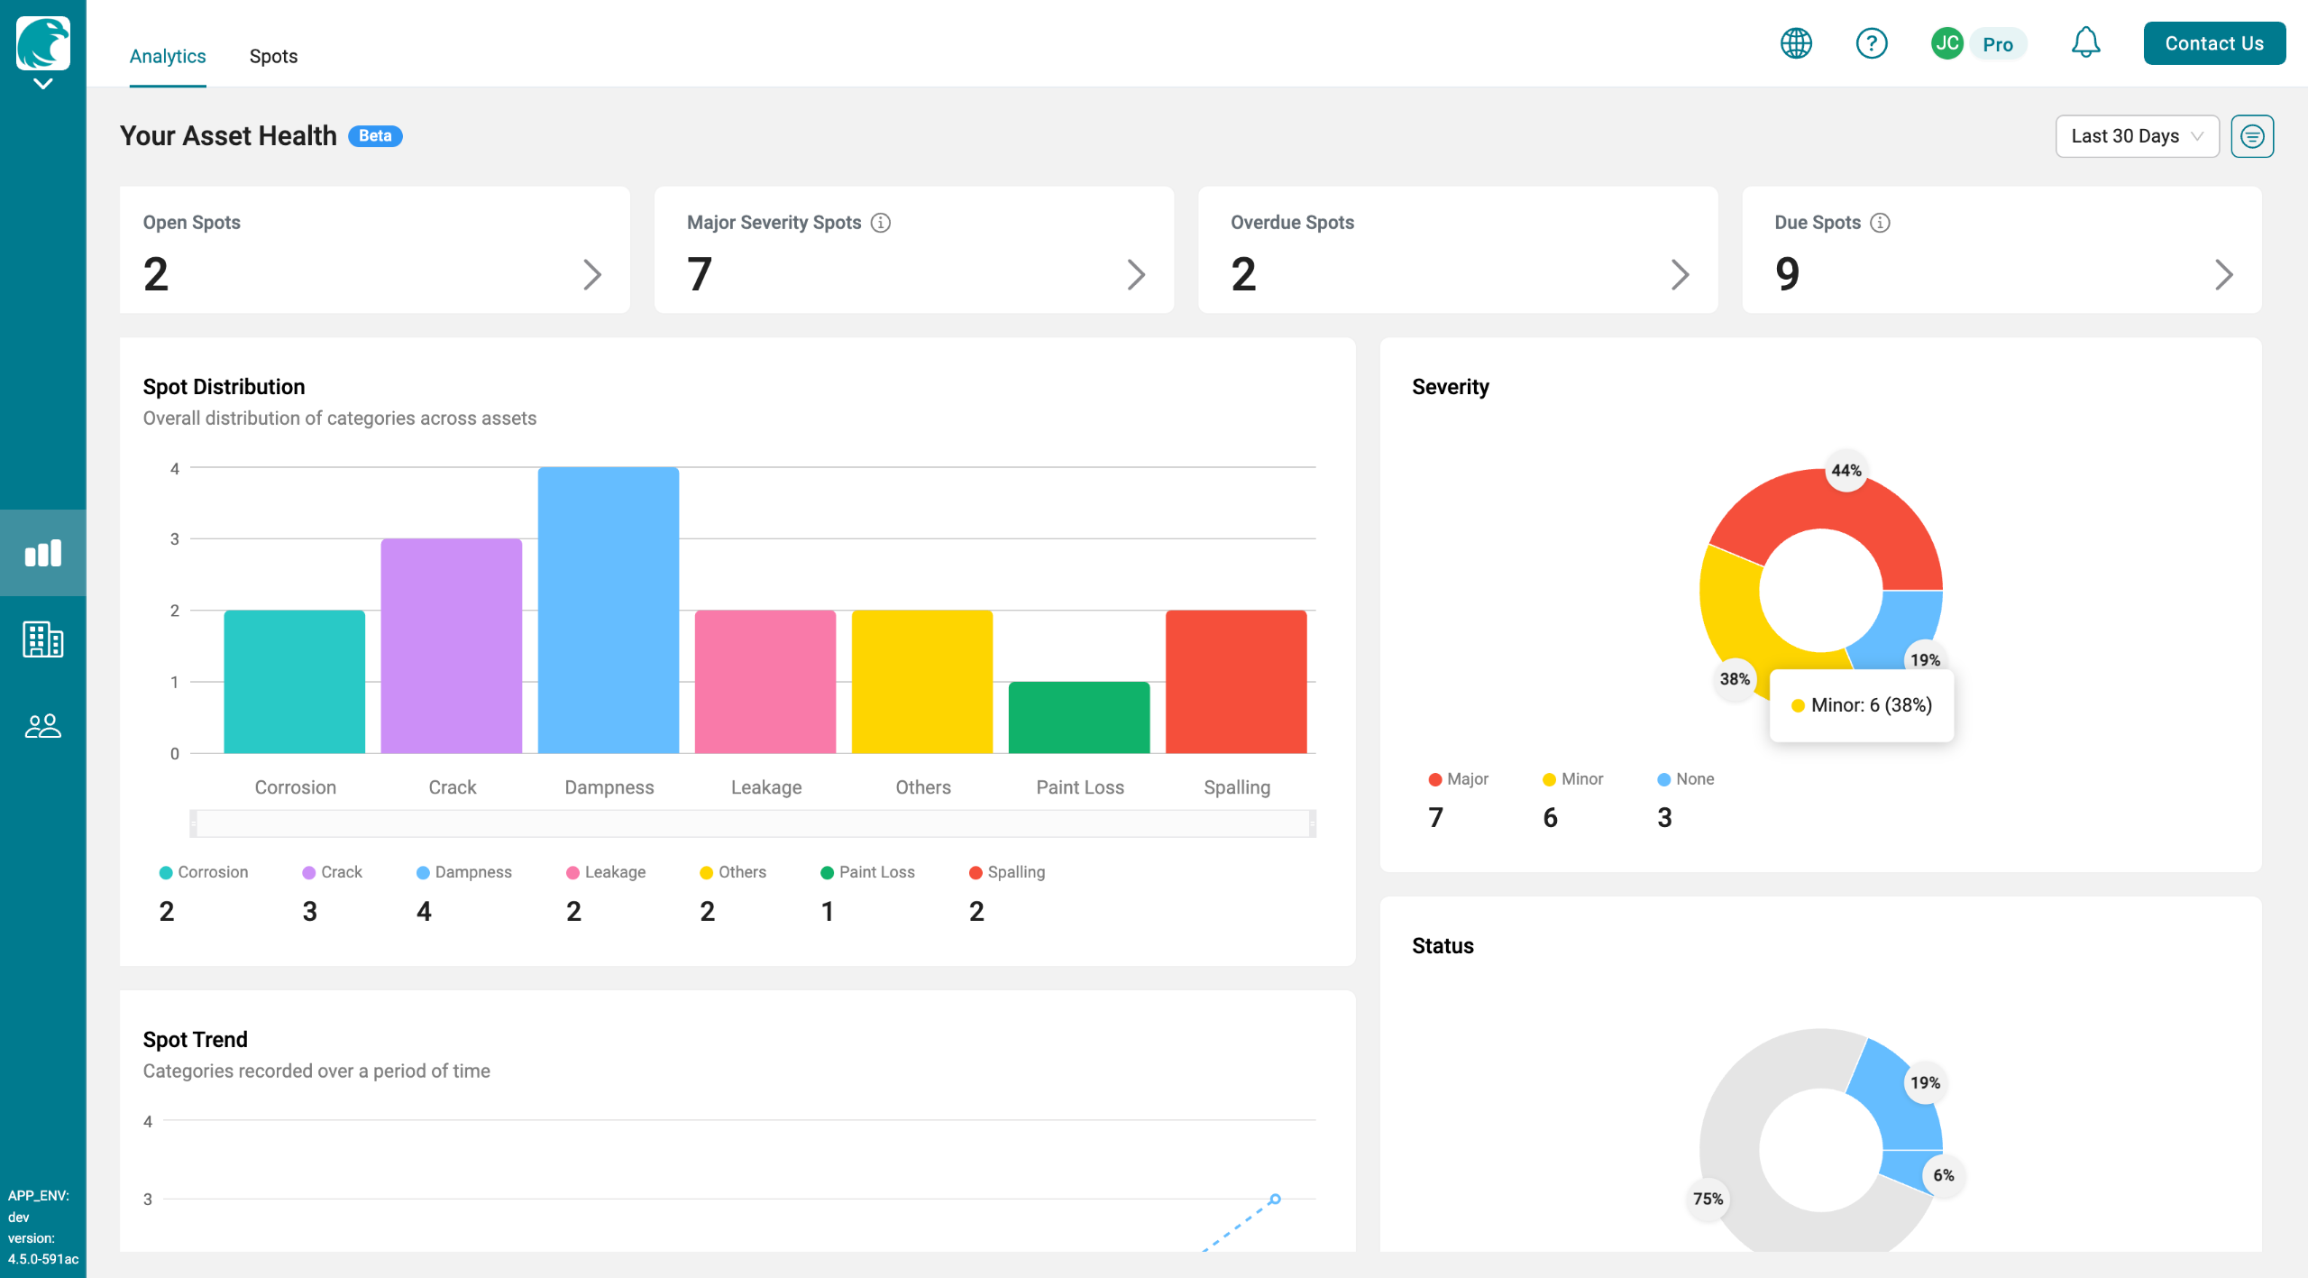Click the help question mark icon
This screenshot has width=2308, height=1278.
pos(1871,43)
